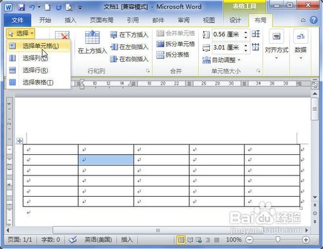Switch to the 插入 tab

click(70, 20)
